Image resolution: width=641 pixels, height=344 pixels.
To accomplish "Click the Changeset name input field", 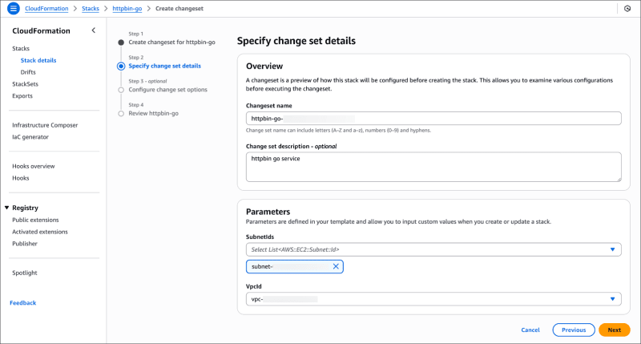I will pos(433,118).
